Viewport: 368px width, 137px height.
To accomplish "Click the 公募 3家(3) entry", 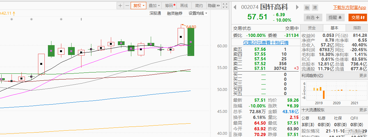I will click(x=308, y=125).
